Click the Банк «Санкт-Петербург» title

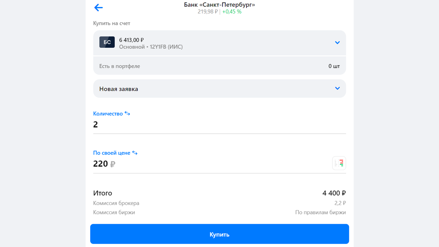(219, 5)
